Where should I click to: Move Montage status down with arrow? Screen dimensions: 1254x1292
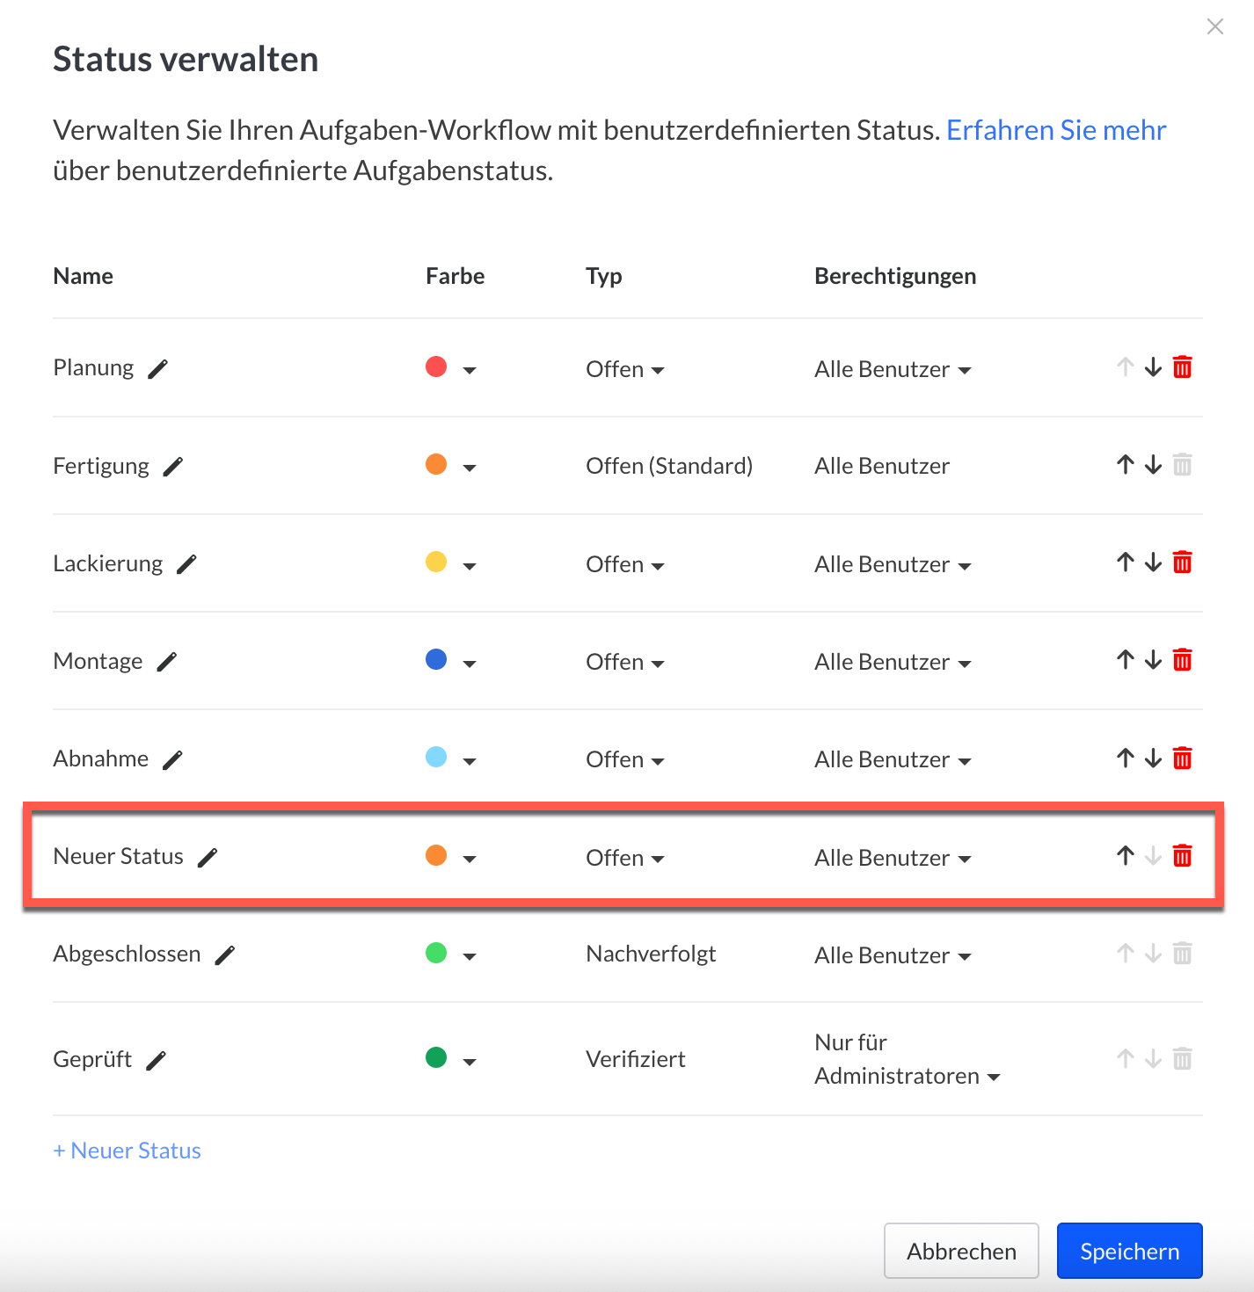1154,660
